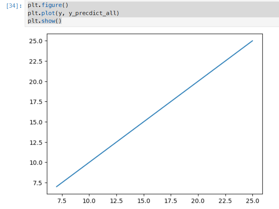Click y-axis tick label 7.5
The image size is (279, 209).
click(38, 183)
